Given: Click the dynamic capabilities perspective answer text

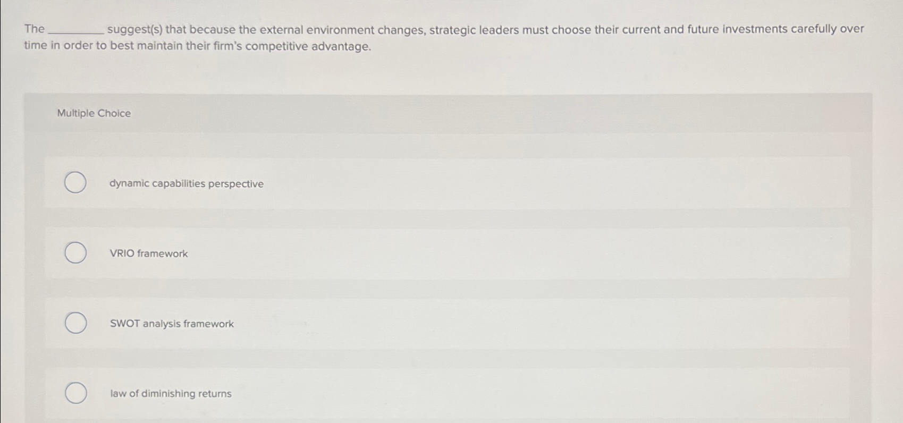Looking at the screenshot, I should 186,184.
